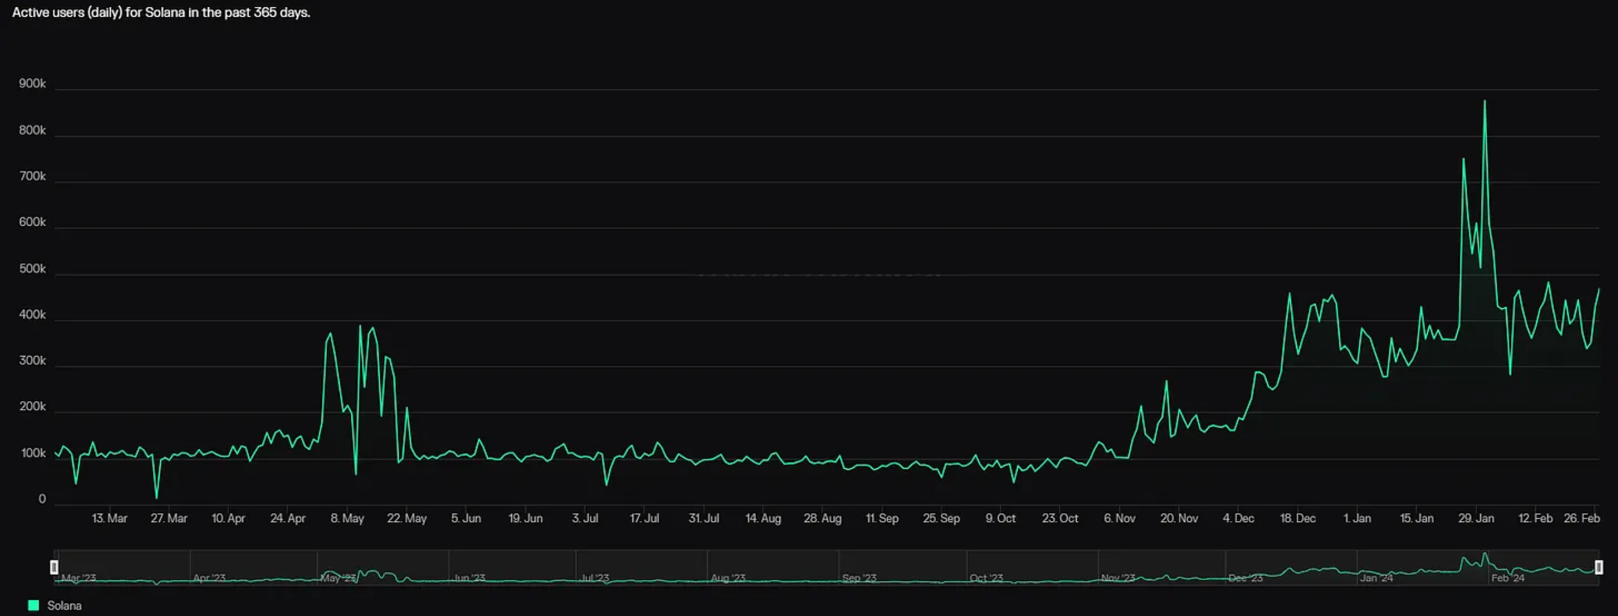This screenshot has width=1618, height=616.
Task: Click the chart title about Solana active users
Action: pos(162,13)
